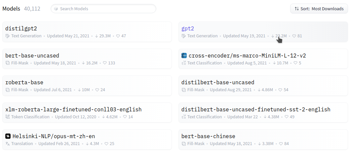This screenshot has width=350, height=152.
Task: Click the heart icon on roberta-base card
Action: 97,90
